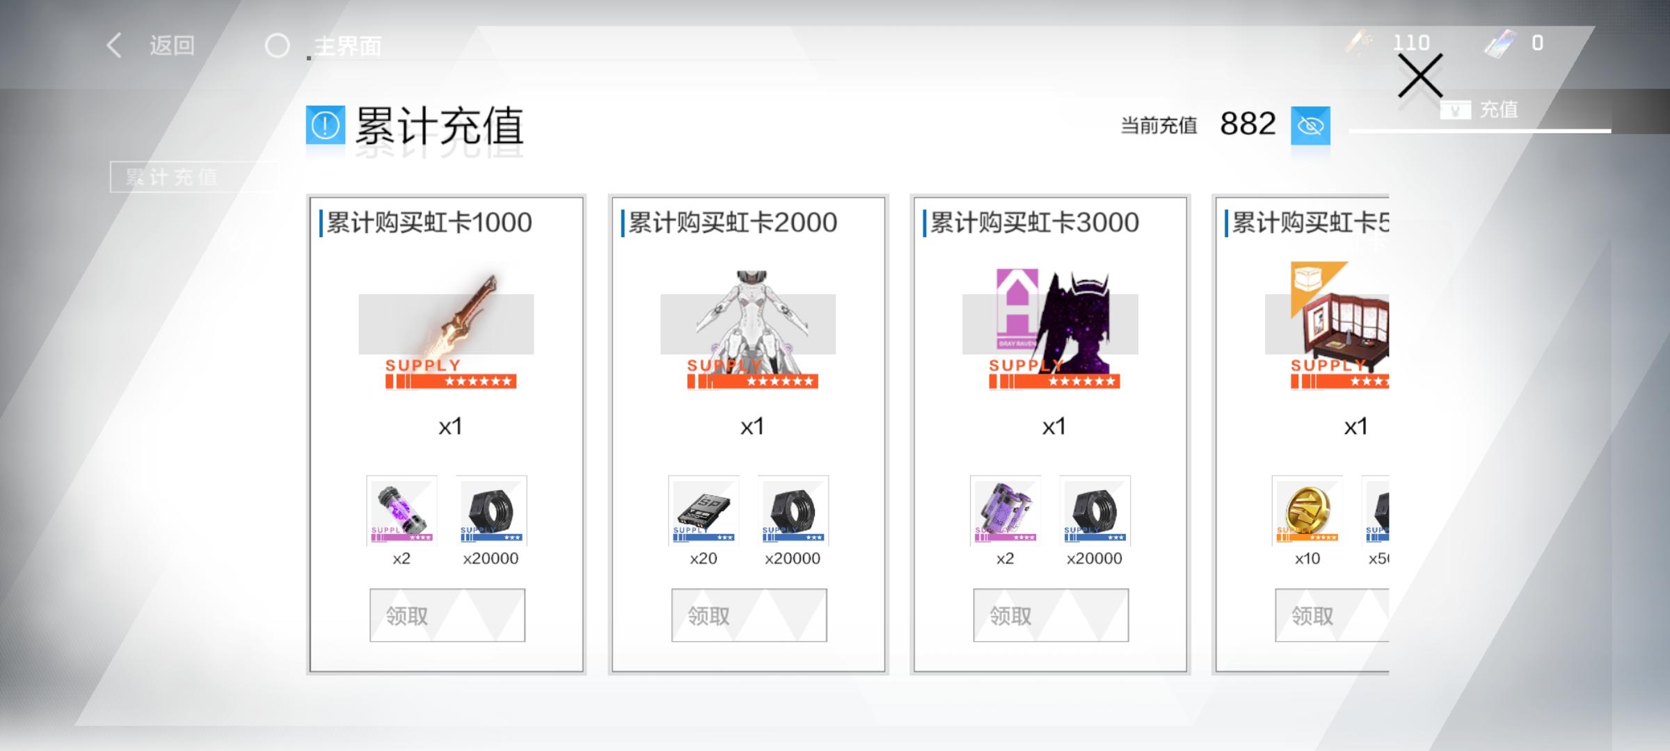
Task: Tap the black nut x20000 in 3000 tier
Action: point(1095,510)
